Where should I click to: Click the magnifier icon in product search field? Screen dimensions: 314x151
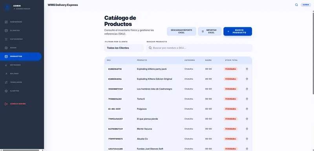click(150, 48)
